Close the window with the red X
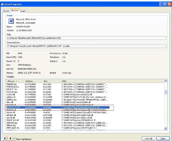 point(169,4)
